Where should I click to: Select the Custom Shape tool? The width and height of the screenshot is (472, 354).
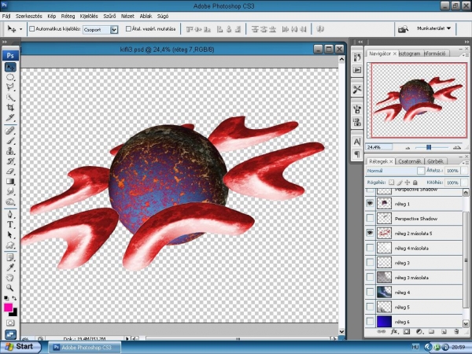(10, 245)
